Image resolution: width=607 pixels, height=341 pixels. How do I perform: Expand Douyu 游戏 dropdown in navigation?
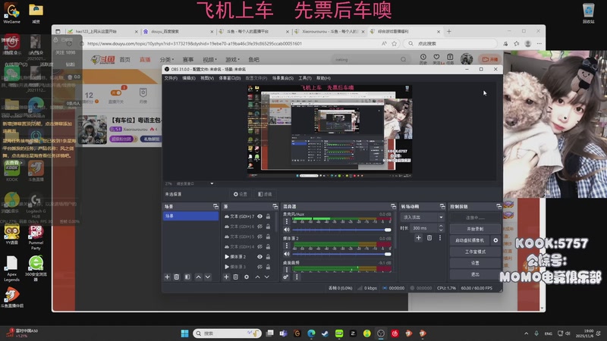pos(232,60)
